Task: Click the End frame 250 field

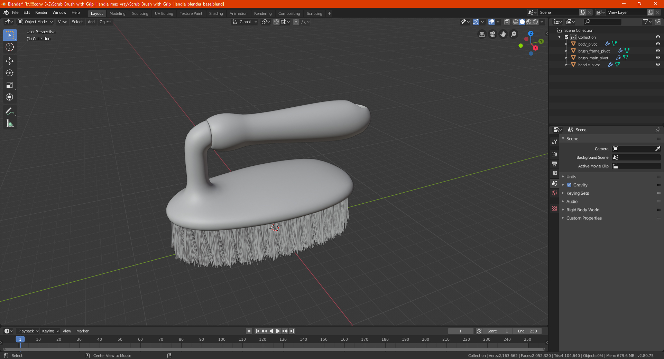Action: tap(527, 331)
